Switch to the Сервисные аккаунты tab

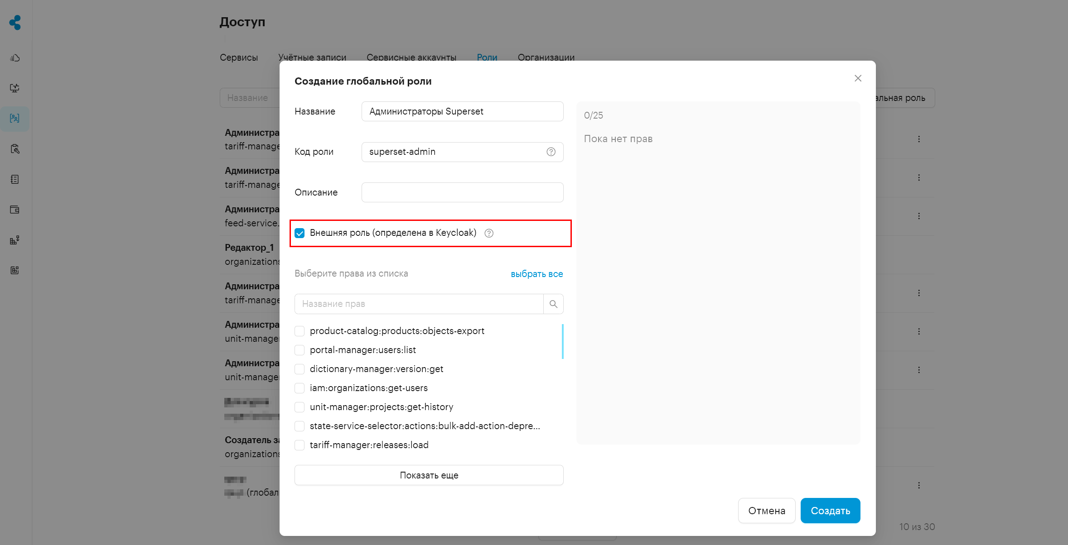point(411,57)
